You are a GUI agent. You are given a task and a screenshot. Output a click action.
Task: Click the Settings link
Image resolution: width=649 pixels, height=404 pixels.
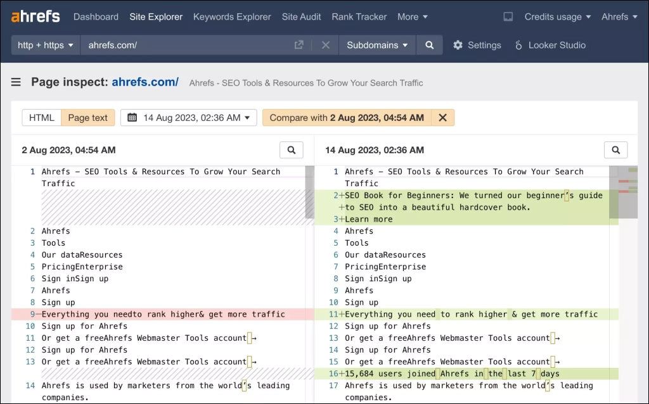pos(484,45)
